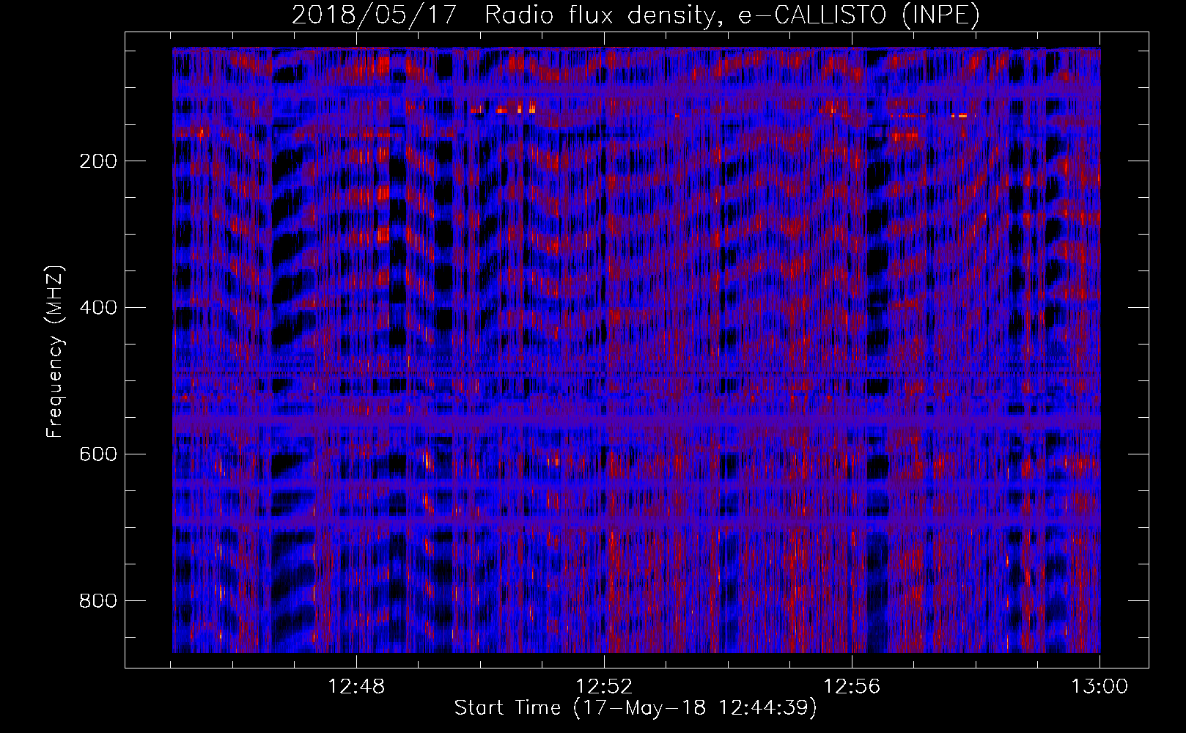This screenshot has width=1186, height=733.
Task: Click the 13:00 time tick label
Action: 1100,687
